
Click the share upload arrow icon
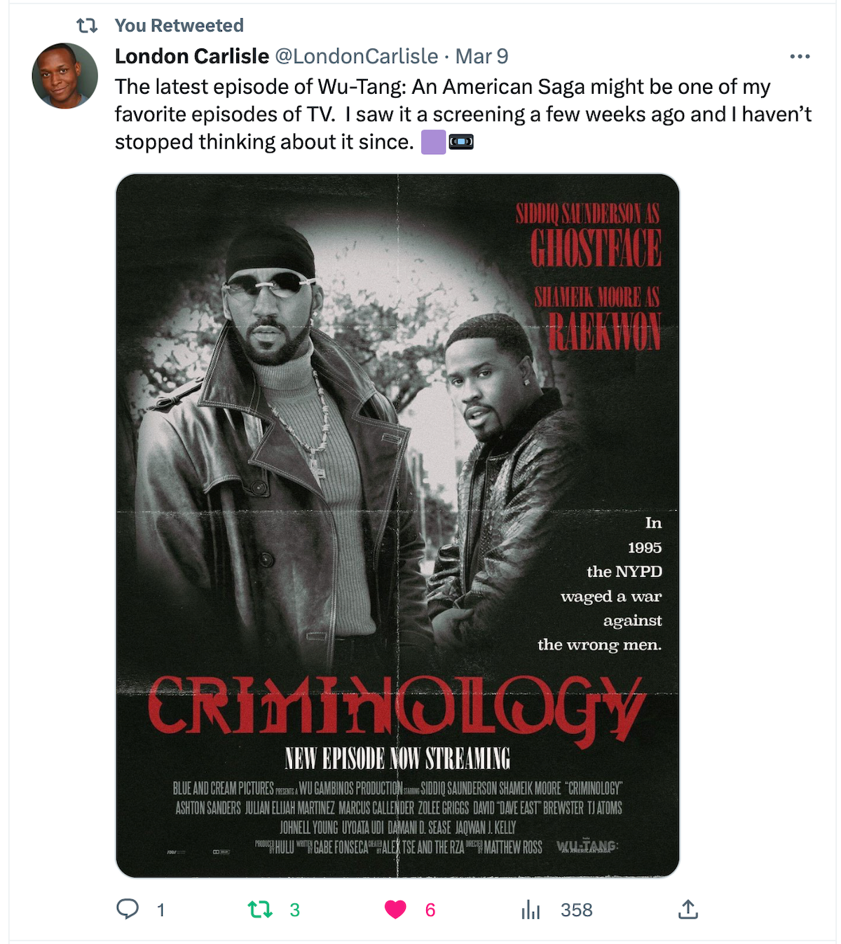[x=688, y=909]
